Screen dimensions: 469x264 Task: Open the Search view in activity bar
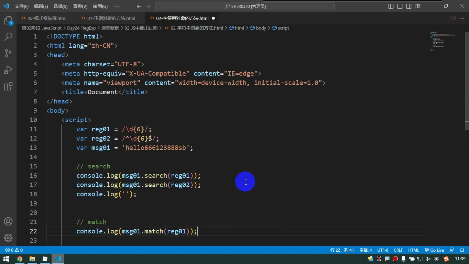tap(8, 36)
